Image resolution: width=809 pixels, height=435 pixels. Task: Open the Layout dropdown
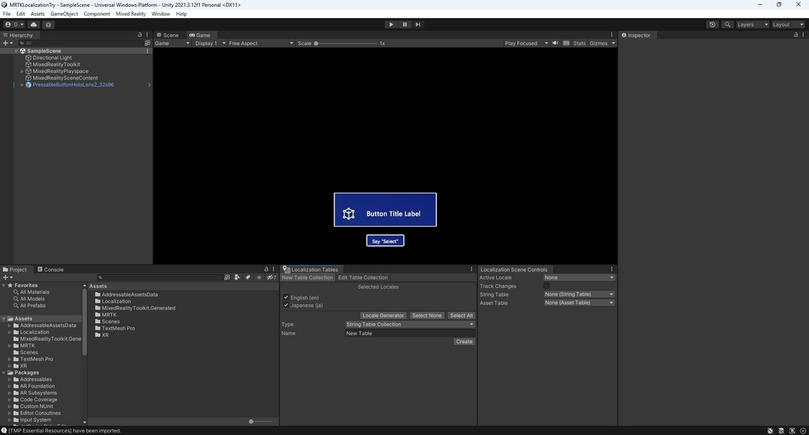787,24
